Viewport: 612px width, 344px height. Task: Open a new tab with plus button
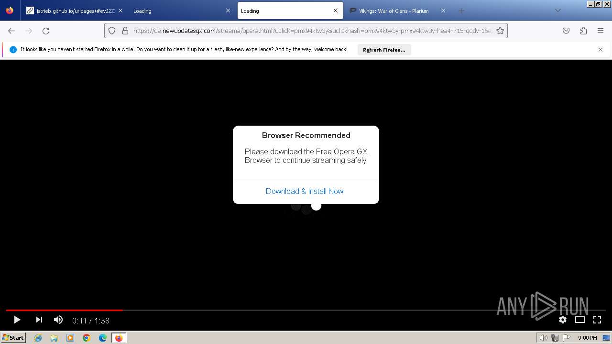(x=461, y=11)
